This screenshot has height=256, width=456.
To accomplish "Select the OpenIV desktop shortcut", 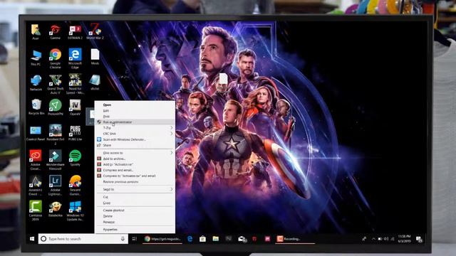I will (75, 107).
